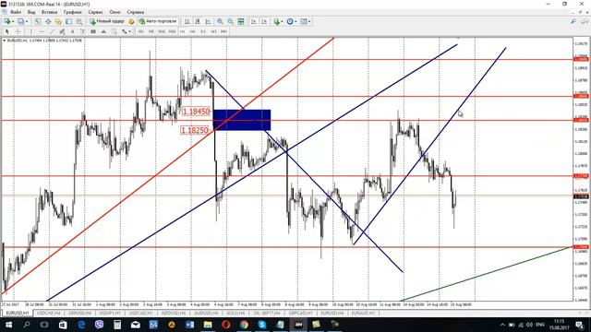Zoom in on the chart
591x332 pixels.
(x=220, y=21)
